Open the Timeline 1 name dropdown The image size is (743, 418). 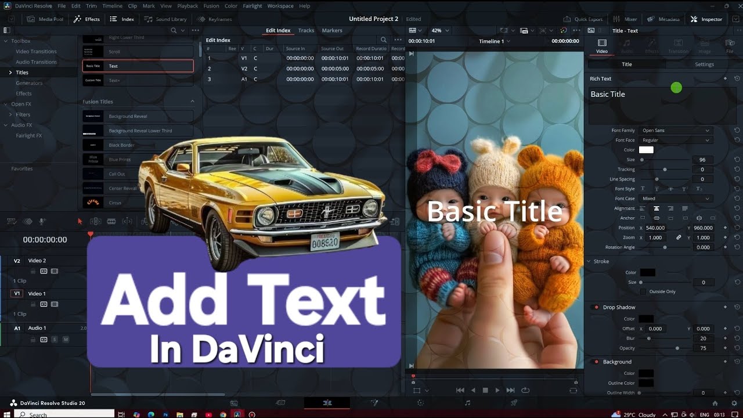point(495,41)
